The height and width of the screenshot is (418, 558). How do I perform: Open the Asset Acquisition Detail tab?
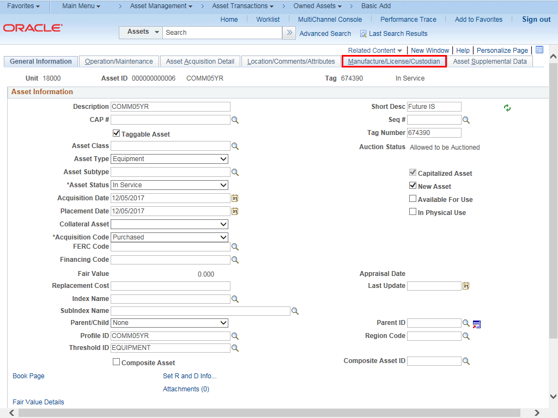(200, 62)
